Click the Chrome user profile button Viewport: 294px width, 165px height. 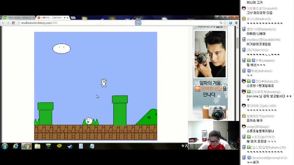tap(217, 17)
